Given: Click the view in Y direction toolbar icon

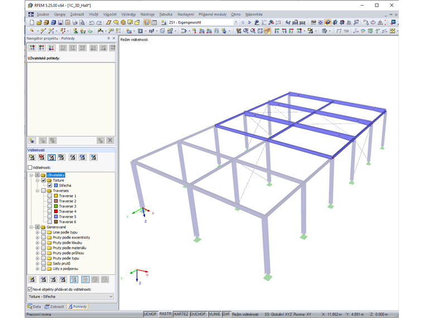Looking at the screenshot, I should coord(284,31).
